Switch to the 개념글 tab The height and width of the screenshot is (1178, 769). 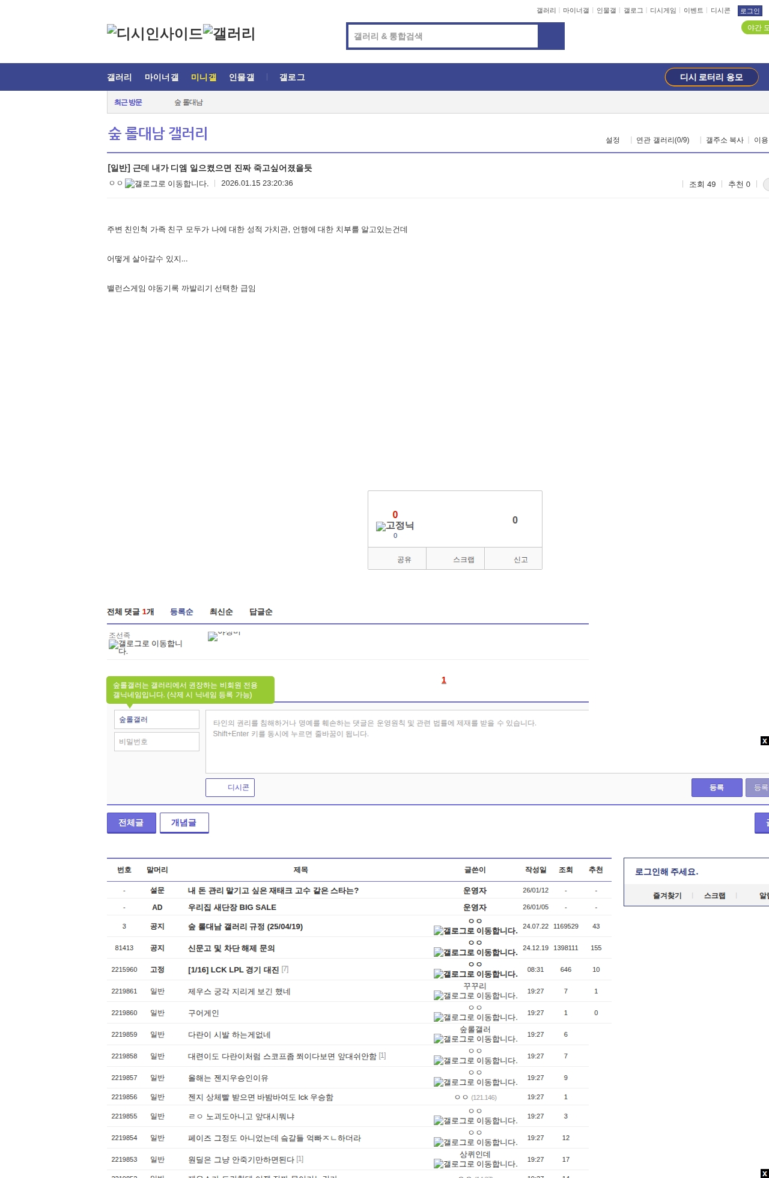tap(184, 822)
